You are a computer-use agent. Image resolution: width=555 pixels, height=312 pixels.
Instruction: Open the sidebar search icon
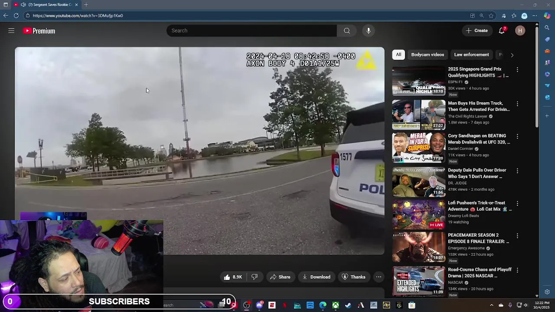pos(547,28)
